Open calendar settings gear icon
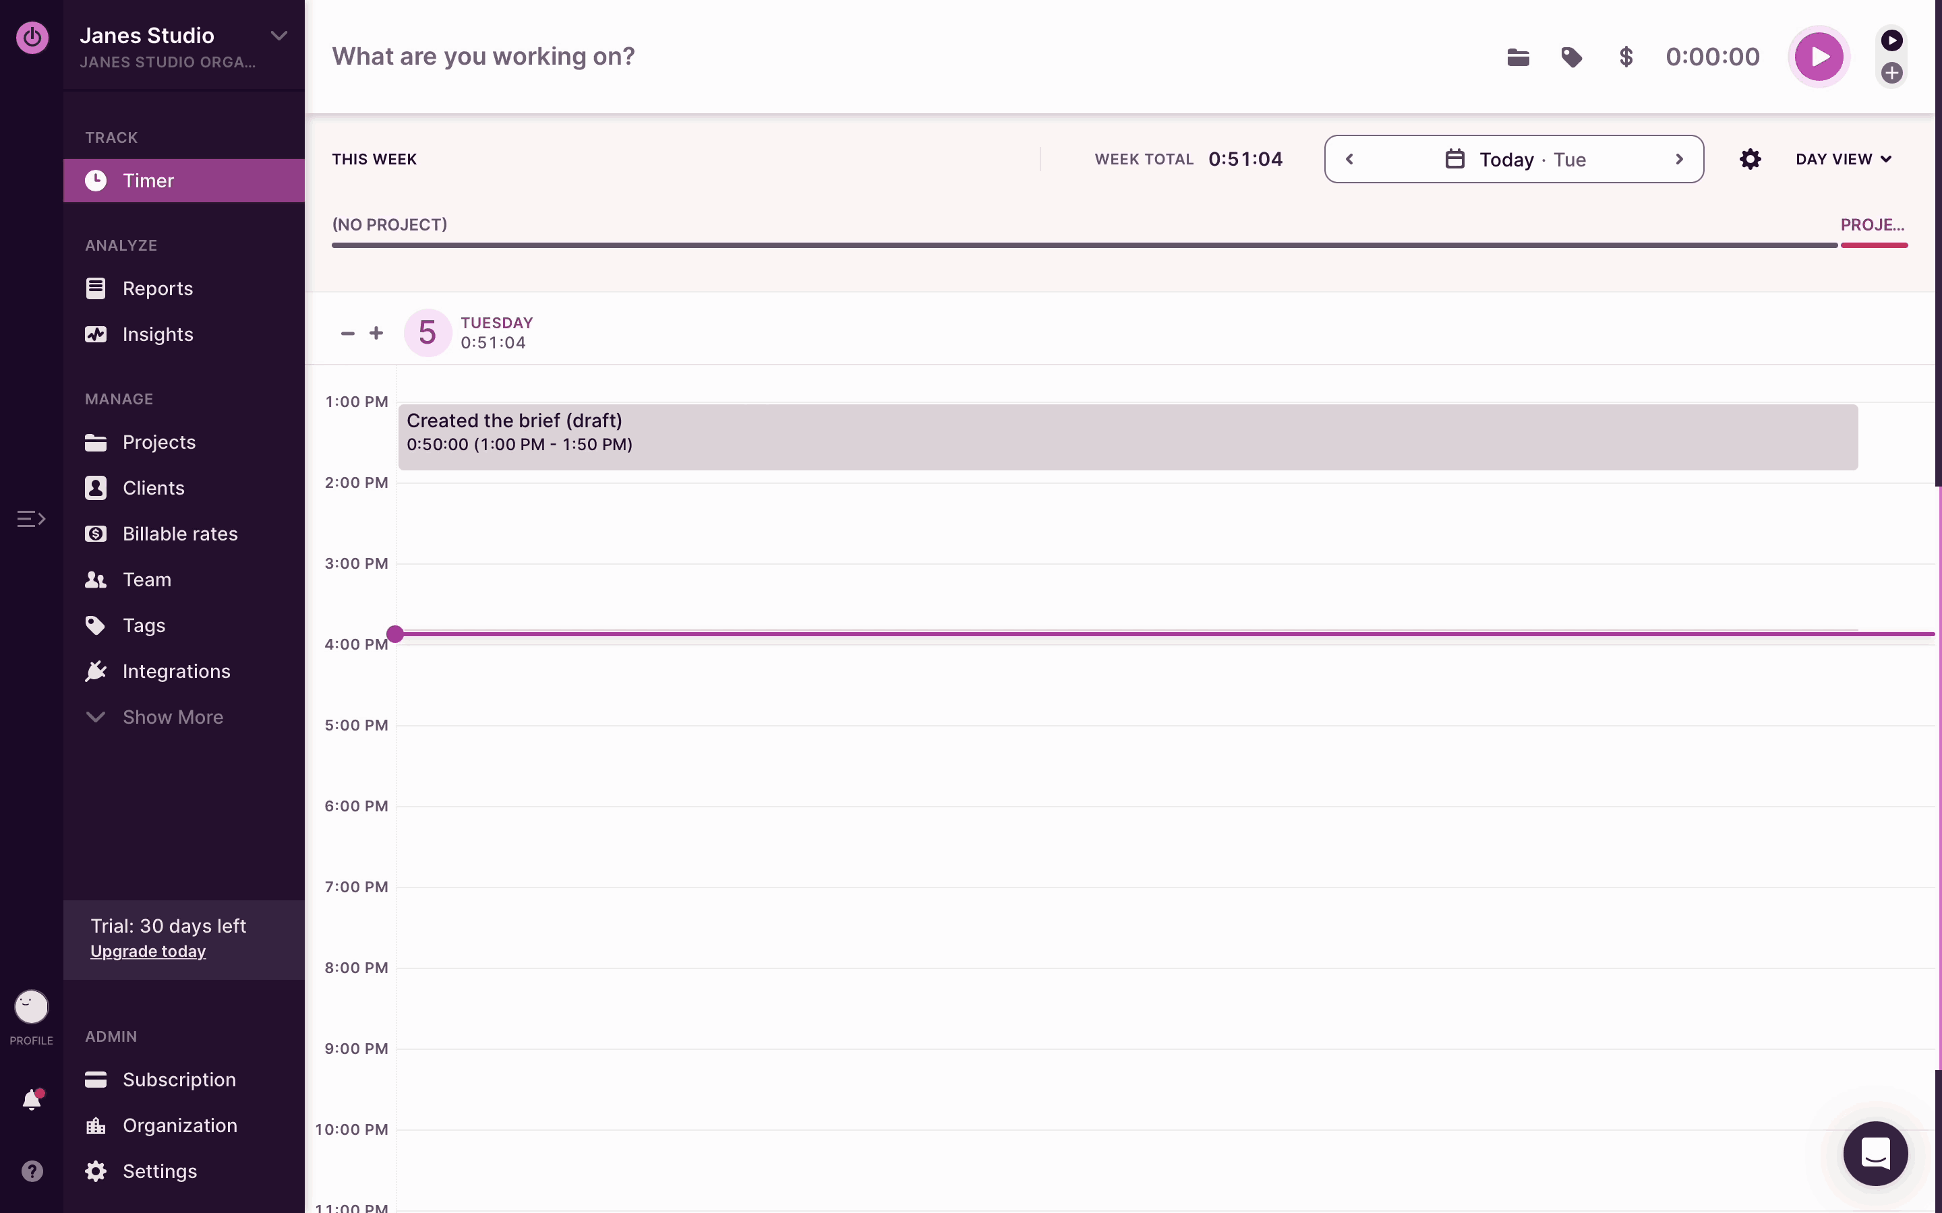This screenshot has height=1213, width=1942. tap(1749, 159)
